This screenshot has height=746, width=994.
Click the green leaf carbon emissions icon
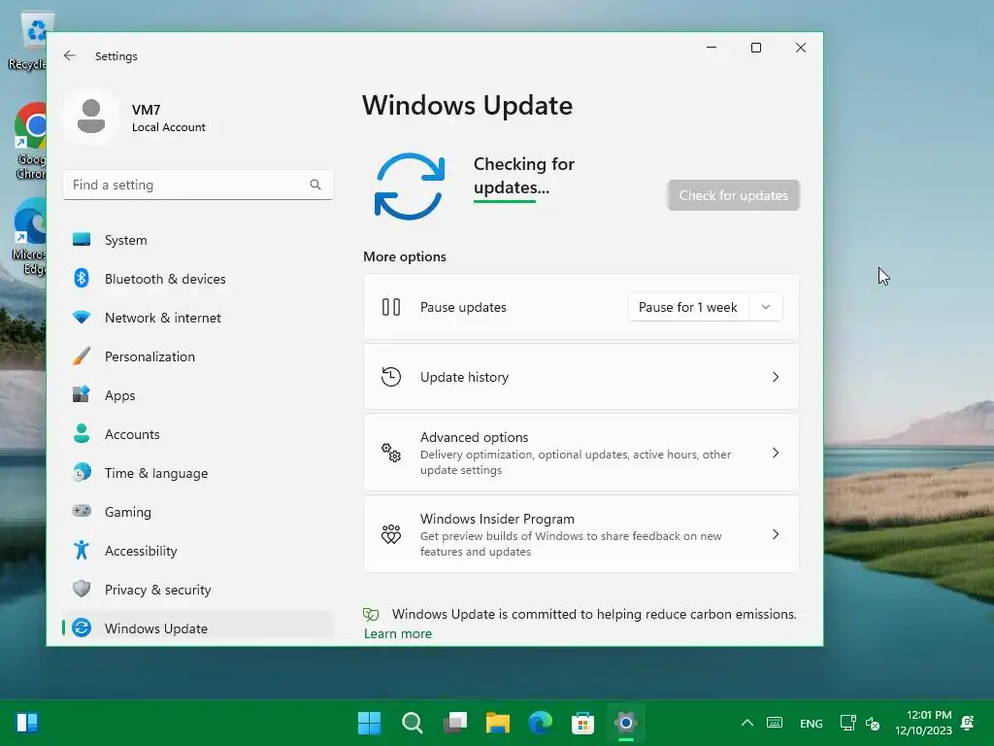[371, 614]
